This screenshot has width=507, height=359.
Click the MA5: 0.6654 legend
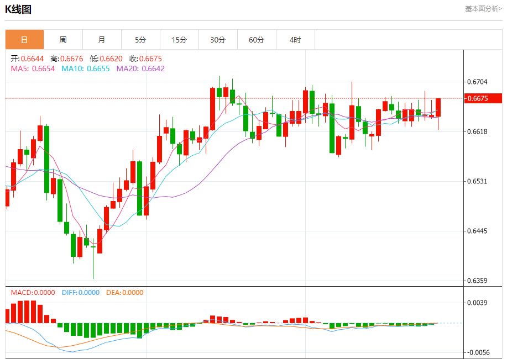[x=33, y=68]
